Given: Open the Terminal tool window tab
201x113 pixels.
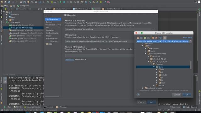Looking at the screenshot, I should [x=48, y=107].
